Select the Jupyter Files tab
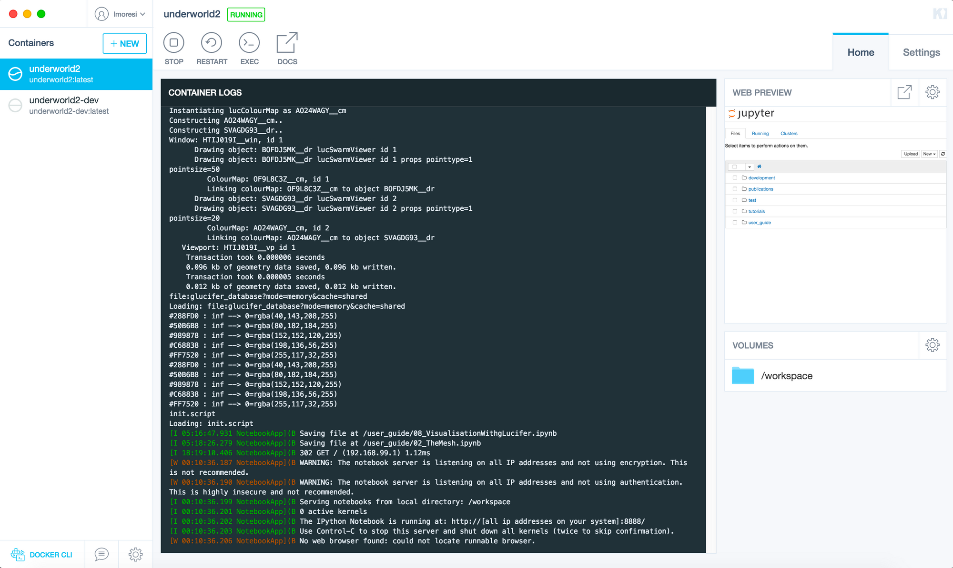953x568 pixels. click(735, 134)
